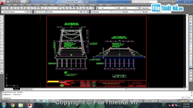193x108 pixels.
Task: Open the ByLayer color control dropdown
Action: pyautogui.click(x=101, y=12)
